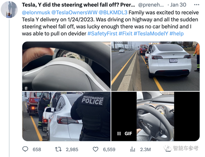Open the view analytics bar chart icon
Image resolution: width=205 pixels, height=157 pixels.
[133, 149]
